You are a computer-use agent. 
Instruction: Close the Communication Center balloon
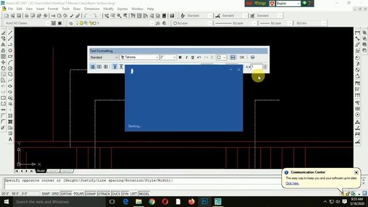[x=356, y=172]
